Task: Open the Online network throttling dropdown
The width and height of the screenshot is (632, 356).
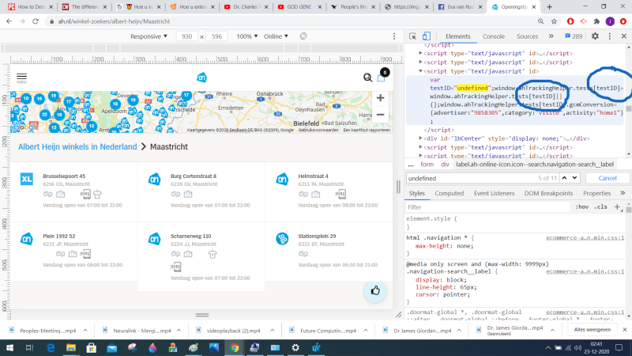Action: (276, 36)
